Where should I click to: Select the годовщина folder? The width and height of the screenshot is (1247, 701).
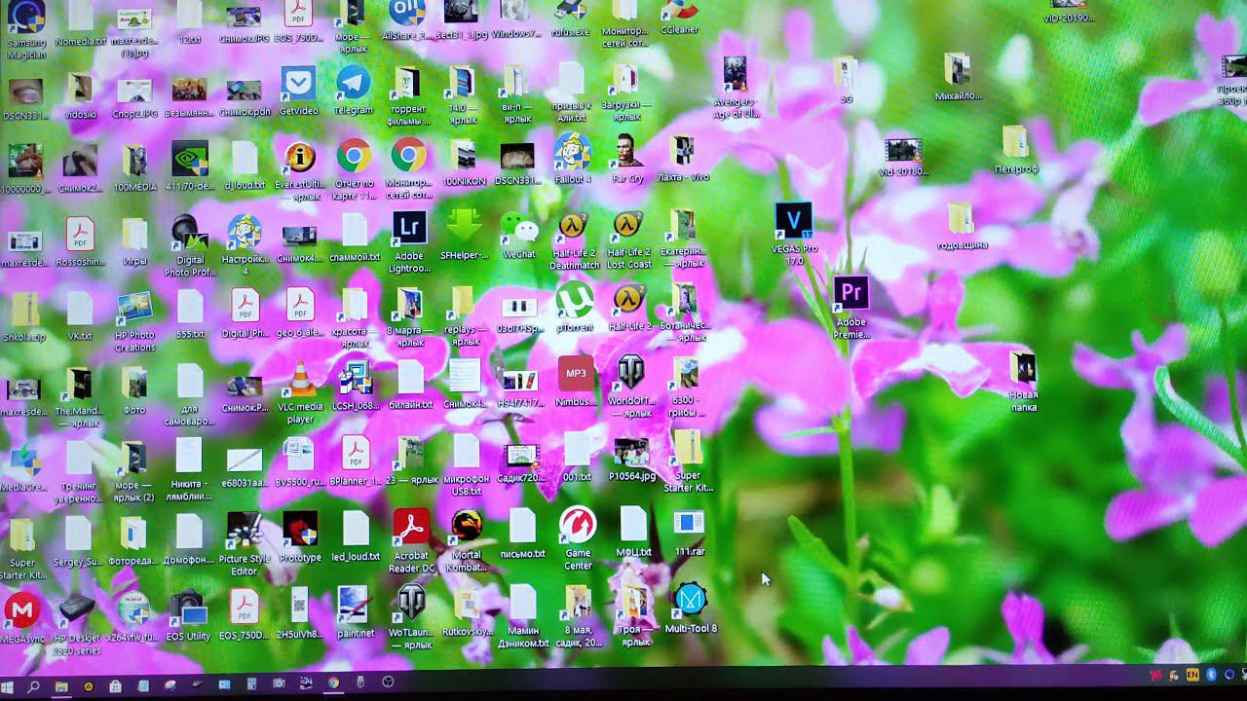click(961, 217)
